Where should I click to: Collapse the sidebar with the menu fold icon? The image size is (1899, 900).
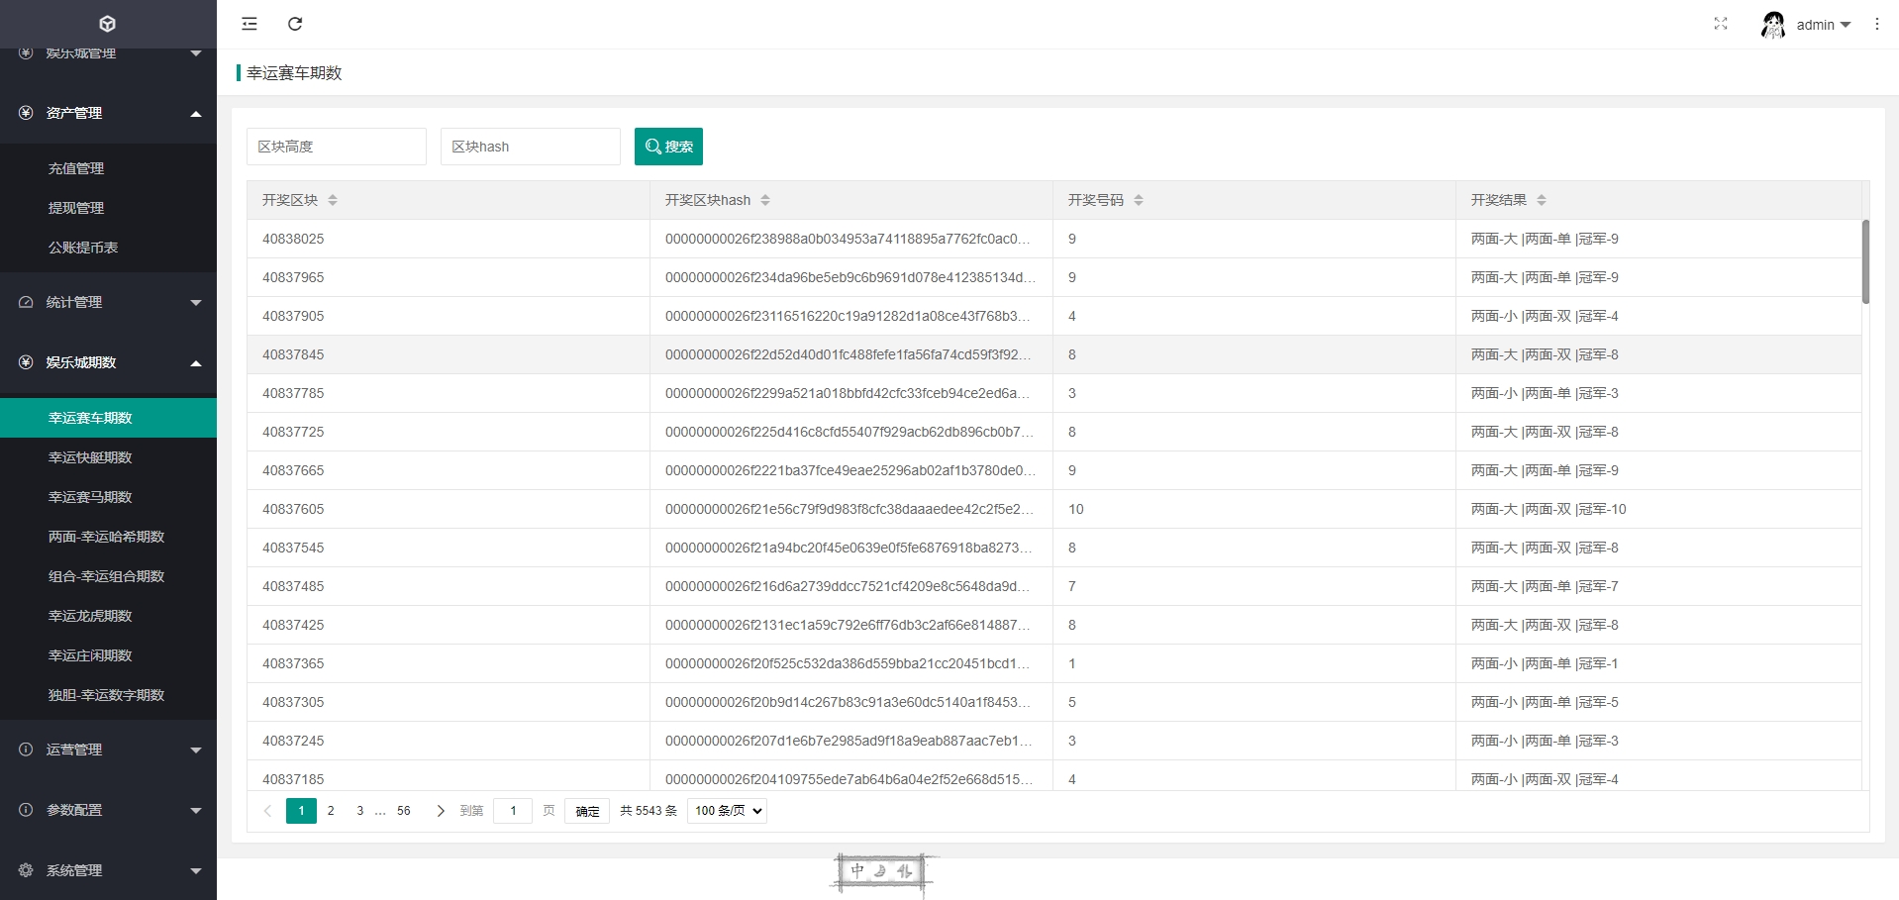(250, 24)
